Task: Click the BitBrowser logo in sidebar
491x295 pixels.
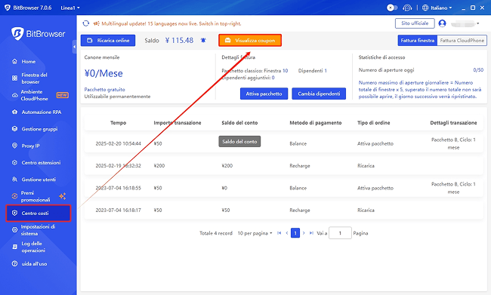Action: click(39, 33)
